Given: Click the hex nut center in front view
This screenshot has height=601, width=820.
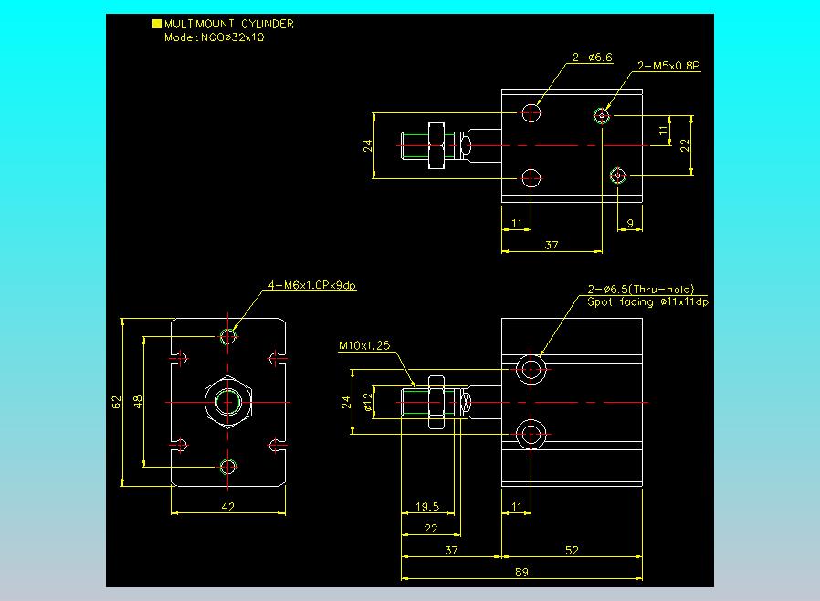Looking at the screenshot, I should tap(228, 402).
